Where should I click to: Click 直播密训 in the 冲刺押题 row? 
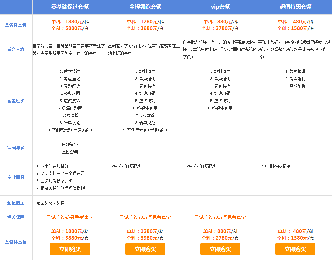(70, 152)
